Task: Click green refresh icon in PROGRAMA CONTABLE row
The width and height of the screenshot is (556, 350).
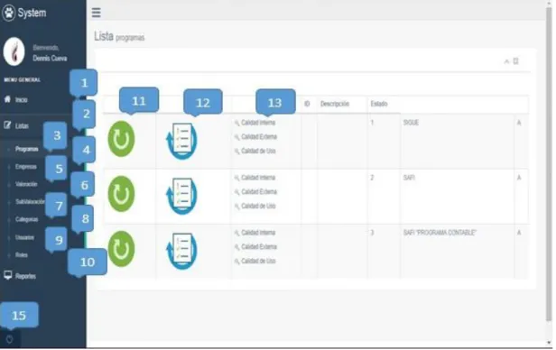Action: 121,249
